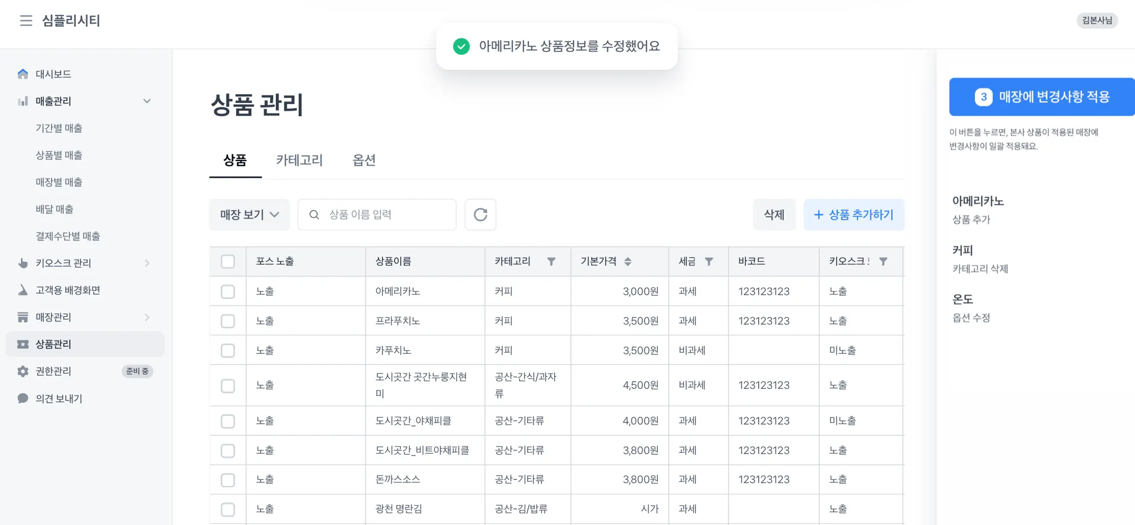Toggle the select-all header checkbox
Image resolution: width=1135 pixels, height=525 pixels.
point(228,261)
